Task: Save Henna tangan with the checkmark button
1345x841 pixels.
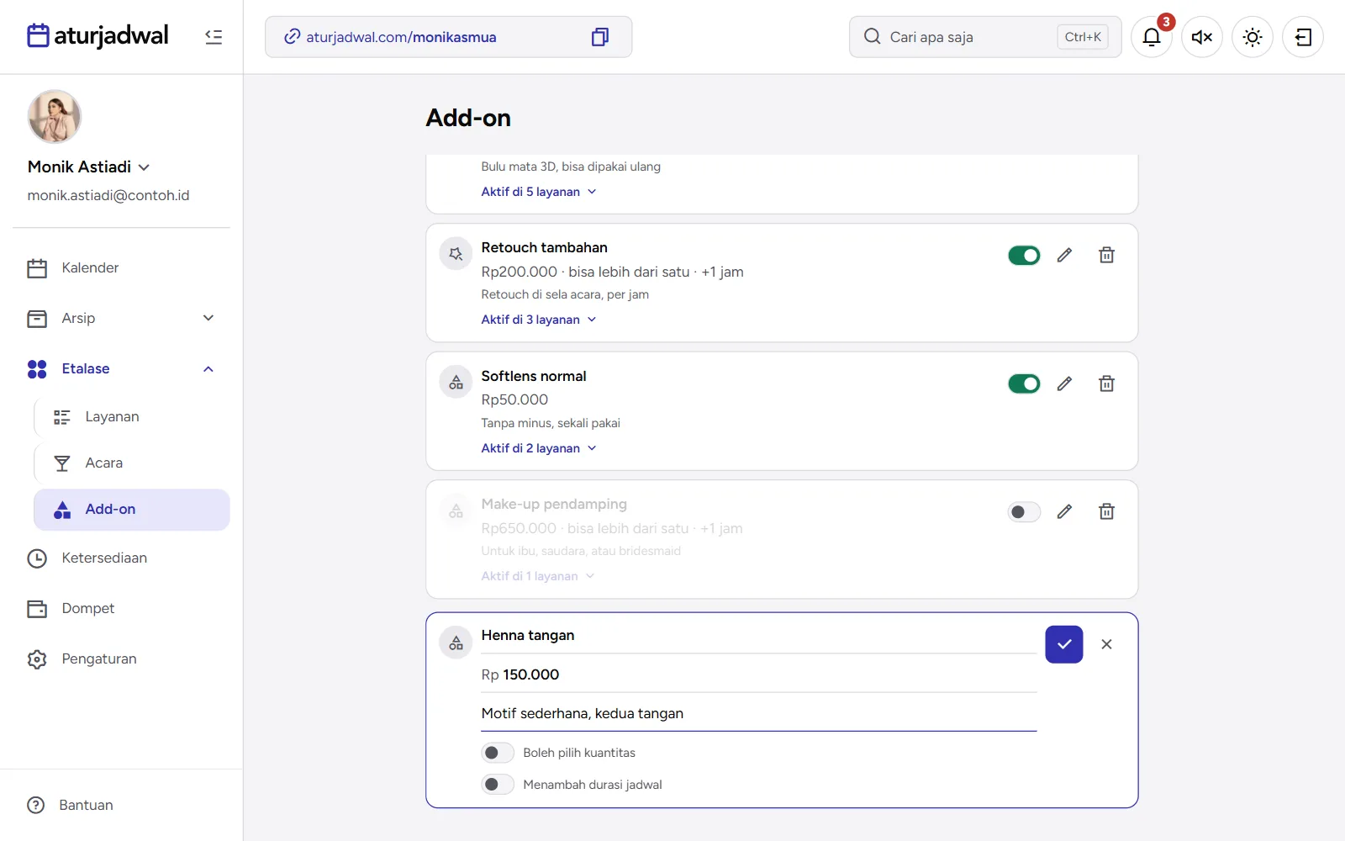Action: [1064, 644]
